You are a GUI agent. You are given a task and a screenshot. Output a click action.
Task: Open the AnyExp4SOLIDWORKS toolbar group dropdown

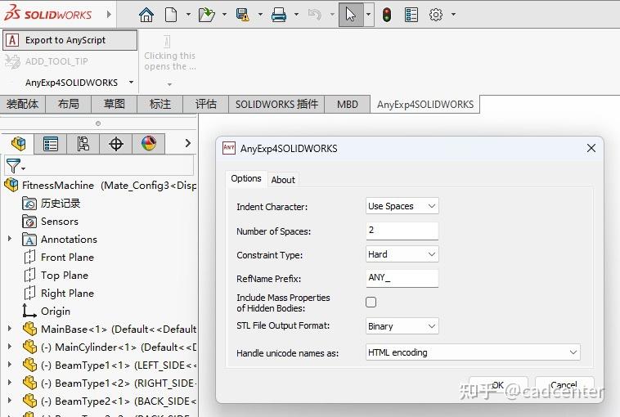coord(131,83)
